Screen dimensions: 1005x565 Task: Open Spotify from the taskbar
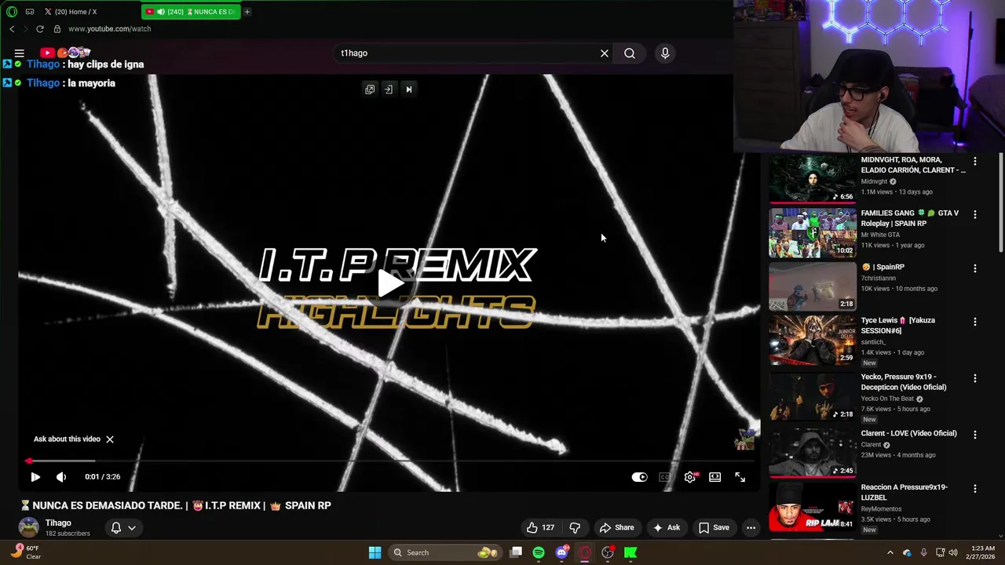539,552
